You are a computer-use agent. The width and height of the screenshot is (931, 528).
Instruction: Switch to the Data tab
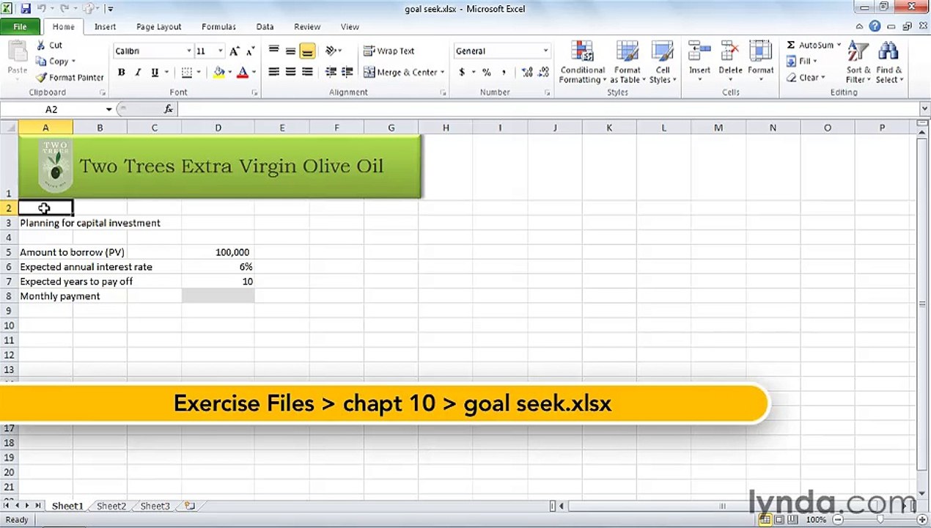pos(265,26)
